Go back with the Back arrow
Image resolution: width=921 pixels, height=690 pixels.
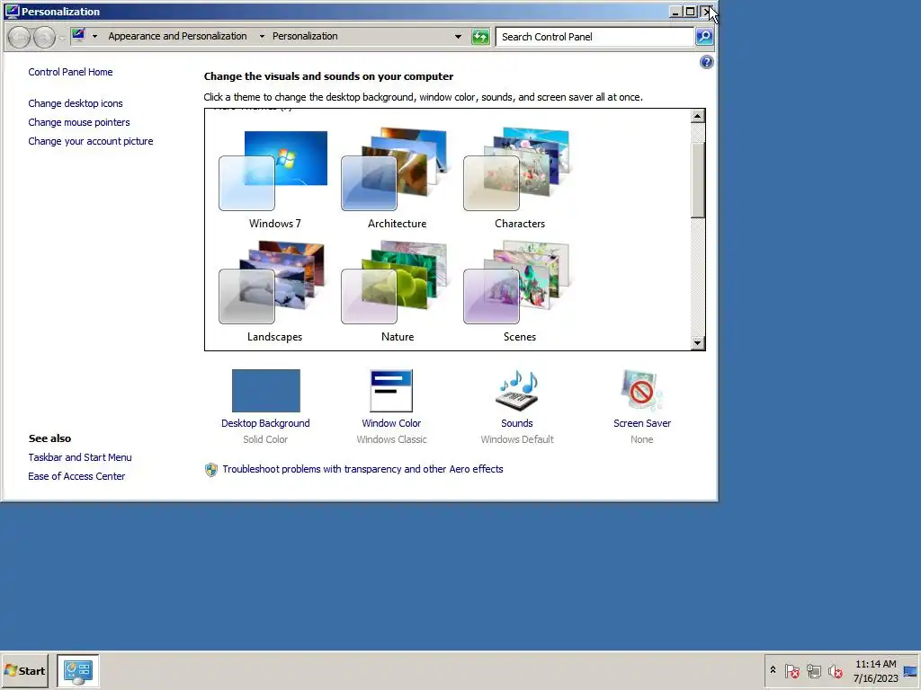(x=20, y=37)
